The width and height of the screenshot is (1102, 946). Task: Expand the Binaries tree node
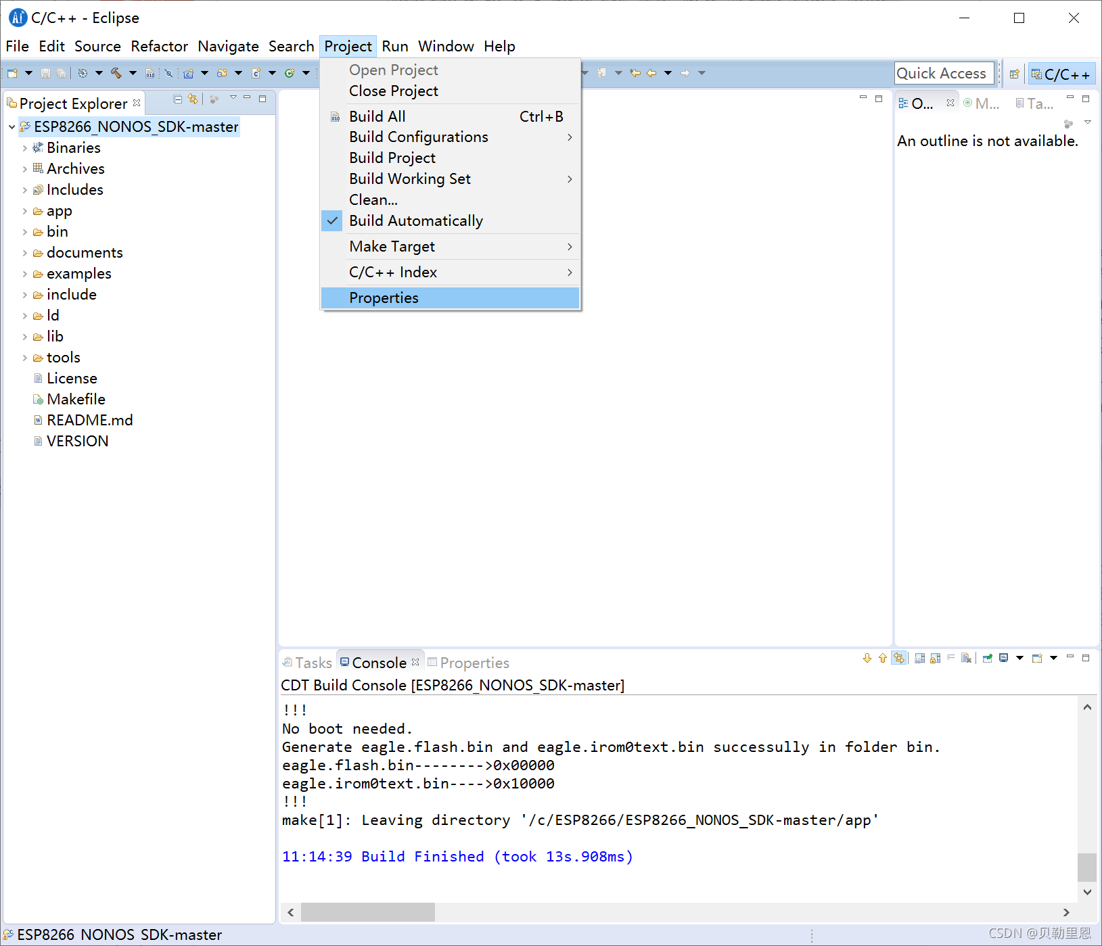tap(25, 148)
